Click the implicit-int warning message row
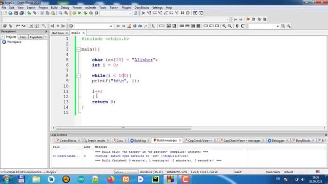The height and width of the screenshot is (184, 328). pyautogui.click(x=141, y=156)
